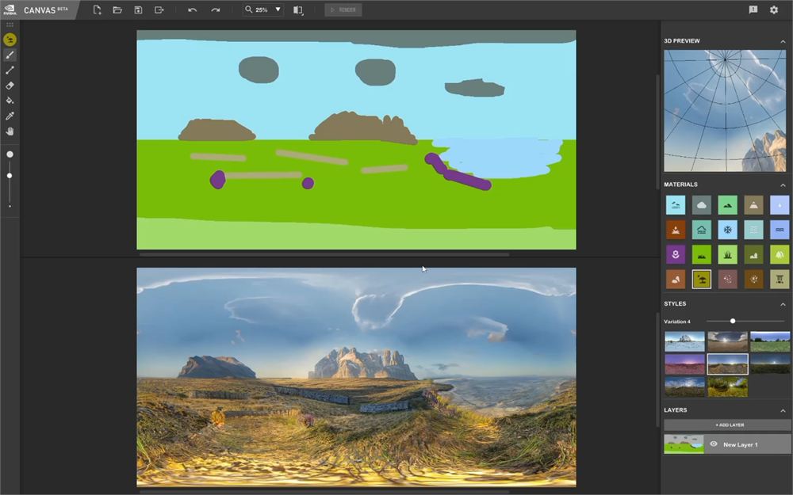Image resolution: width=793 pixels, height=495 pixels.
Task: Pick the selected Sand beach umbrella material
Action: click(702, 280)
